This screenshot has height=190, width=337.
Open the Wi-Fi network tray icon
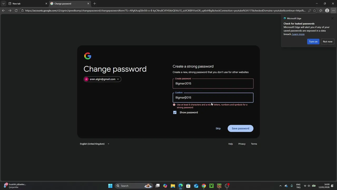pyautogui.click(x=305, y=186)
